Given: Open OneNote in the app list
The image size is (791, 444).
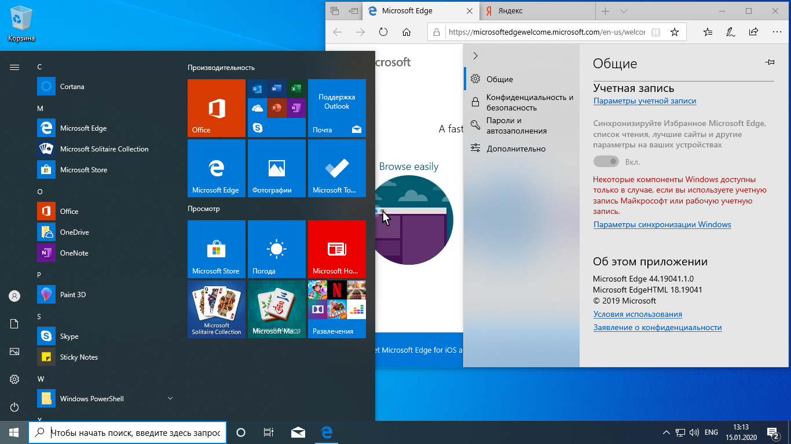Looking at the screenshot, I should (x=104, y=253).
